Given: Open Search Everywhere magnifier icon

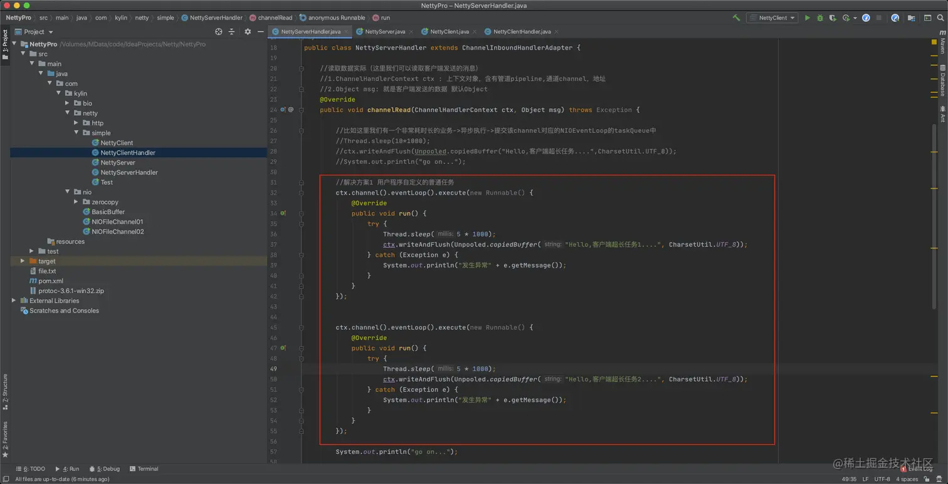Looking at the screenshot, I should coord(940,18).
